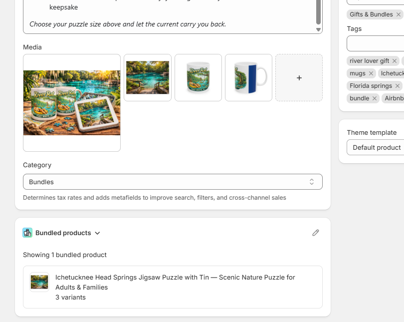Click the jigsaw puzzle bundled product thumbnail
Viewport: 404px width, 322px height.
click(x=39, y=282)
